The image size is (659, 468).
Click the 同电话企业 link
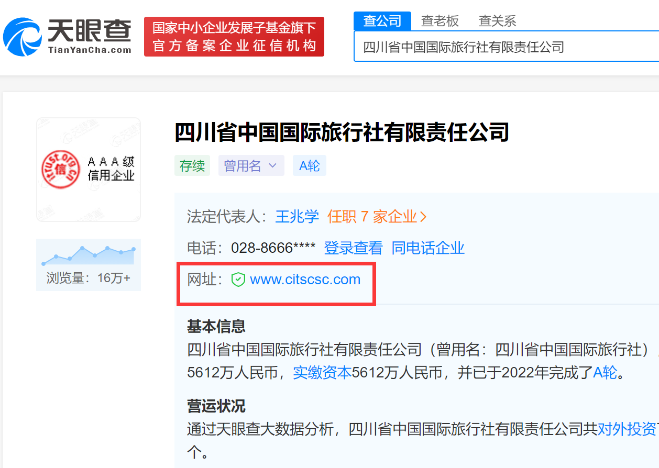(429, 248)
